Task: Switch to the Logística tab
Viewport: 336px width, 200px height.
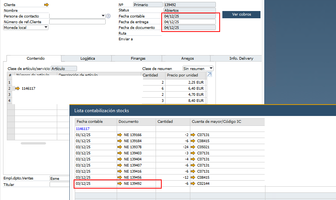Action: tap(88, 59)
